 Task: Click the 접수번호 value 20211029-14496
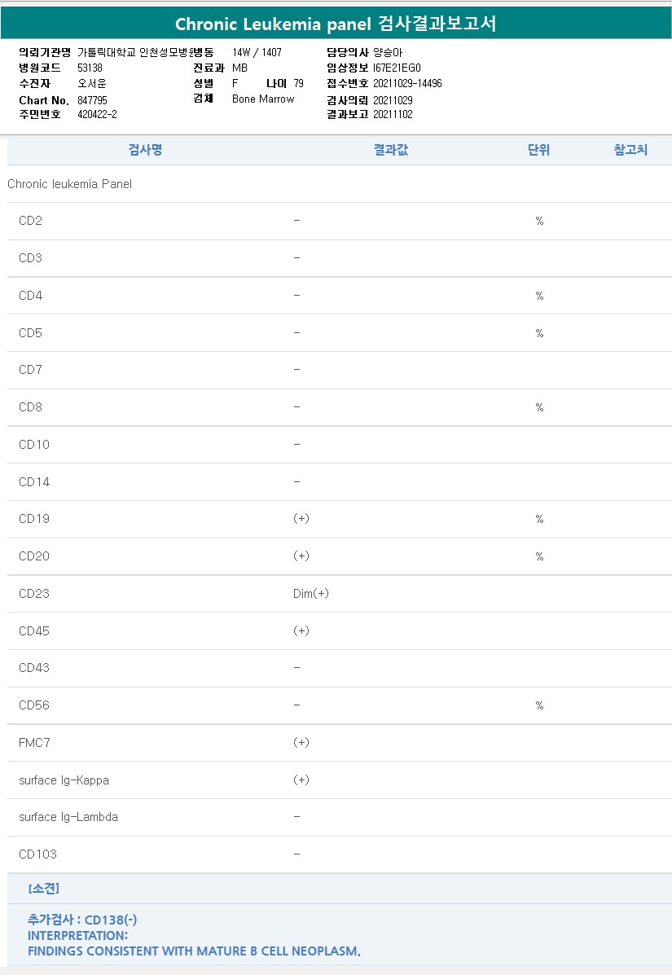tap(407, 84)
